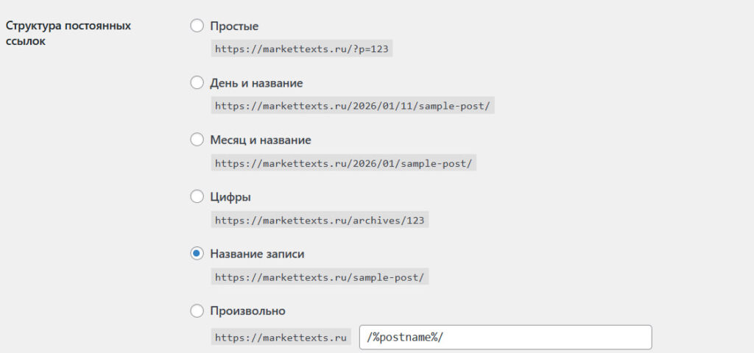Choose the Месяц и название radio button

197,139
